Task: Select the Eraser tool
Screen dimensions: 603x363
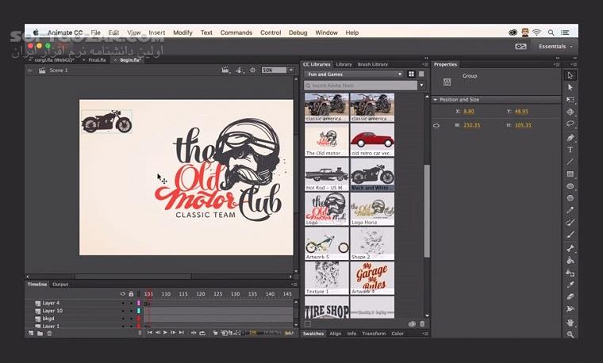Action: click(570, 296)
